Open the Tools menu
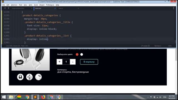178x100 pixels. (36, 5)
